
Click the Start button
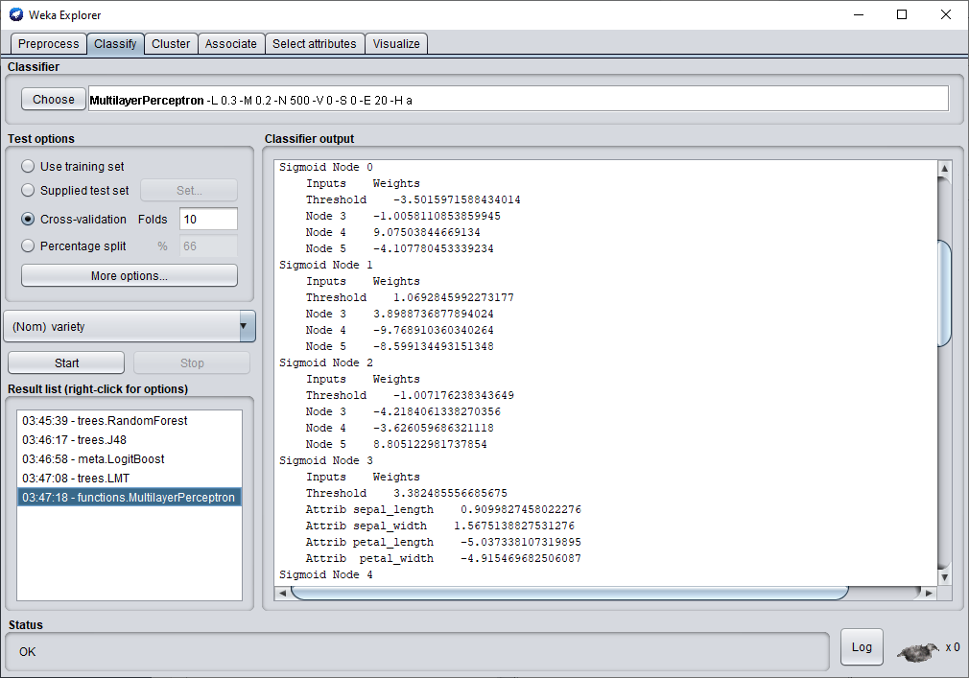pos(66,363)
